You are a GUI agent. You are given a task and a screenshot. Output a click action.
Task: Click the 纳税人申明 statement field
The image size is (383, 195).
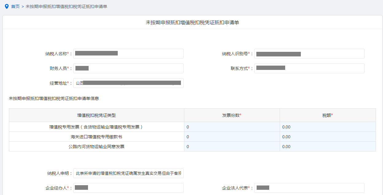pyautogui.click(x=128, y=173)
